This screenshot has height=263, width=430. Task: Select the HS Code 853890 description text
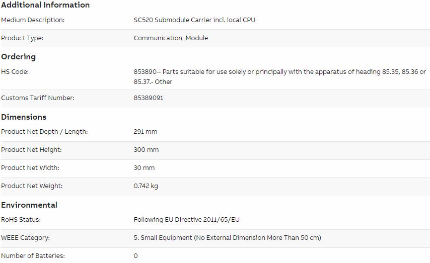click(280, 77)
